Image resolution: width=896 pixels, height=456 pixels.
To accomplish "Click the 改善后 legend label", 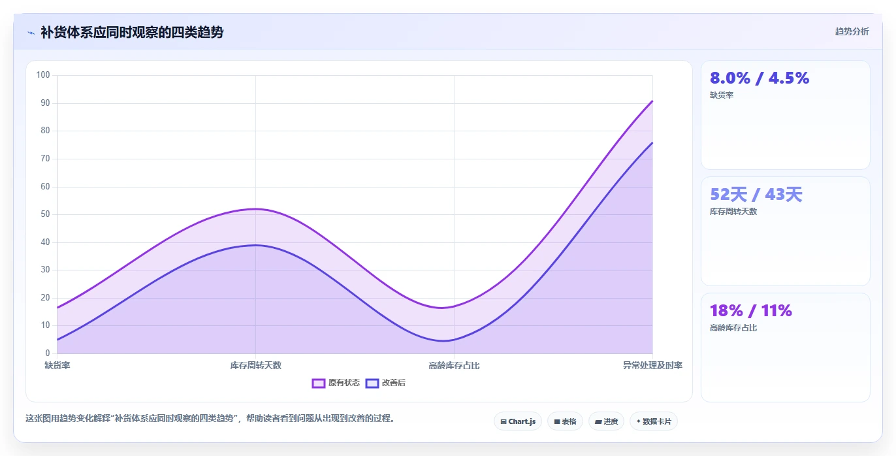I will [394, 383].
